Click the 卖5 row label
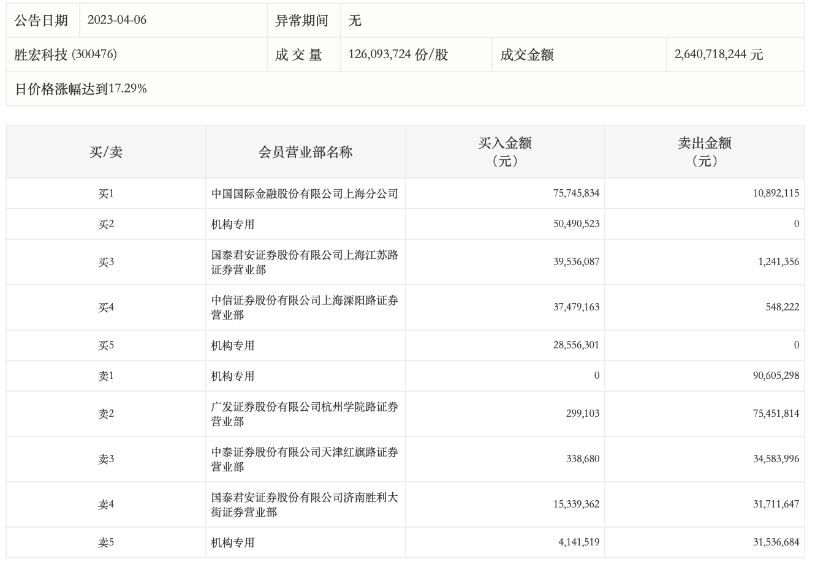 (x=106, y=542)
